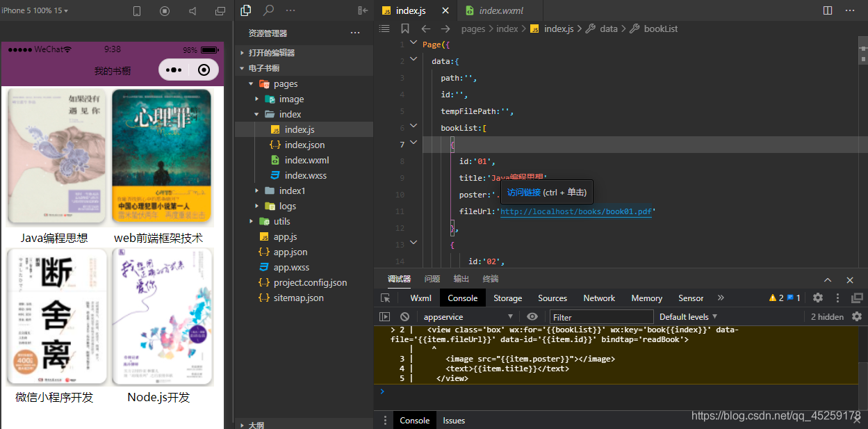This screenshot has width=868, height=429.
Task: Open devtools vertical kebab menu
Action: [838, 298]
